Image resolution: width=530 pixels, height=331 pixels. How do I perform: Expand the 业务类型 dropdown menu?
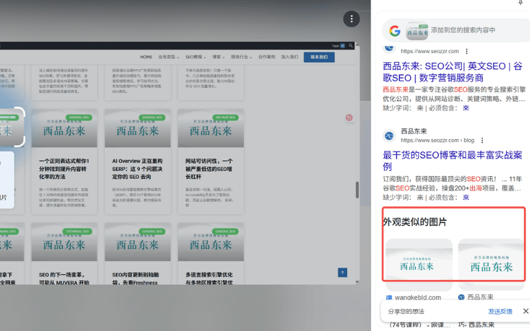tap(169, 57)
